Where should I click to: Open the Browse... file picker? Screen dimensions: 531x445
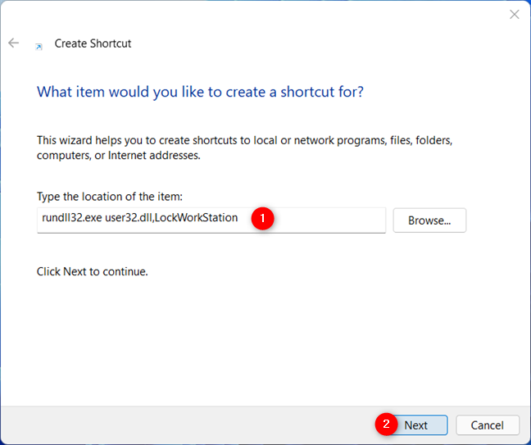429,220
